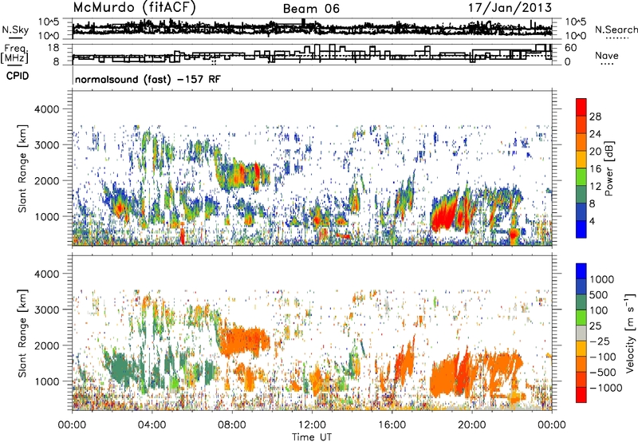The image size is (638, 442).
Task: Click the '20' power colorbar label
Action: point(595,152)
